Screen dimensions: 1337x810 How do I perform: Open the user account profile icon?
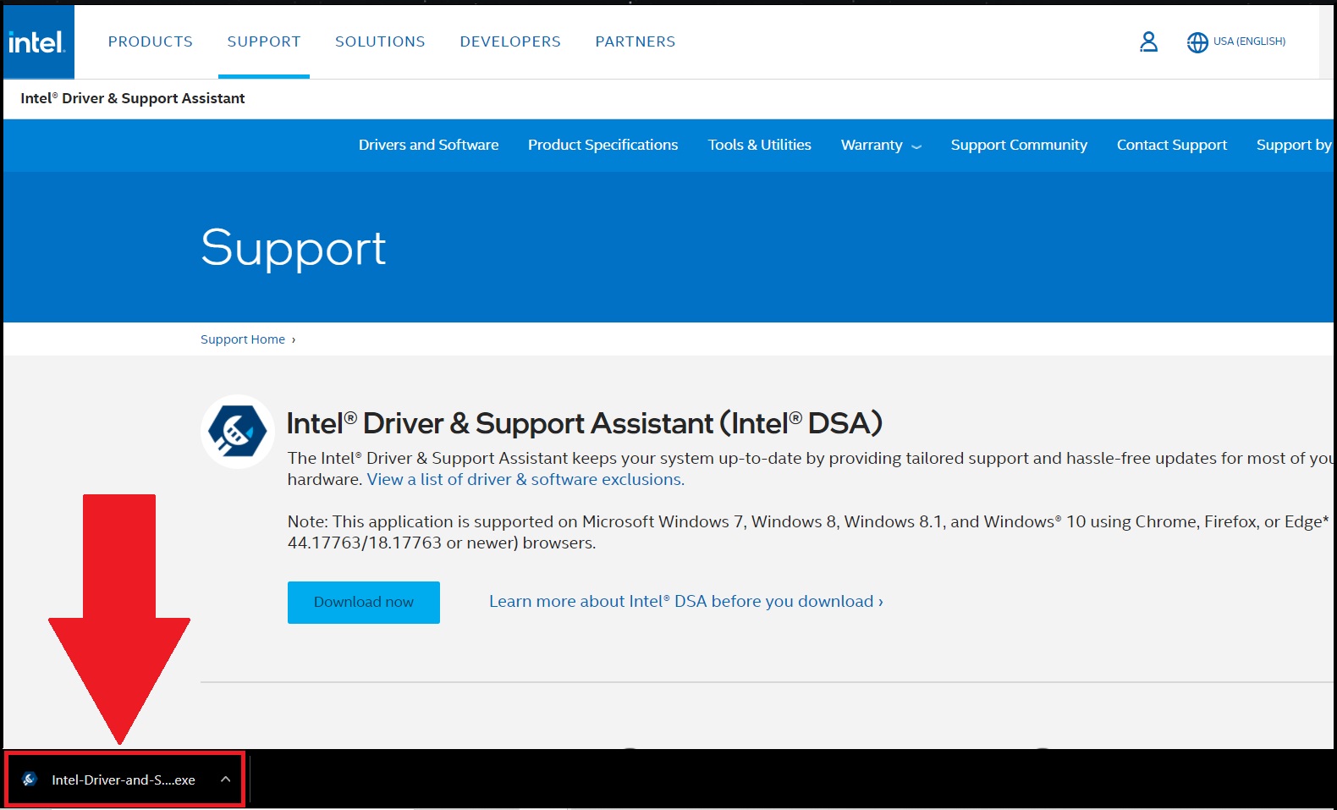1148,41
